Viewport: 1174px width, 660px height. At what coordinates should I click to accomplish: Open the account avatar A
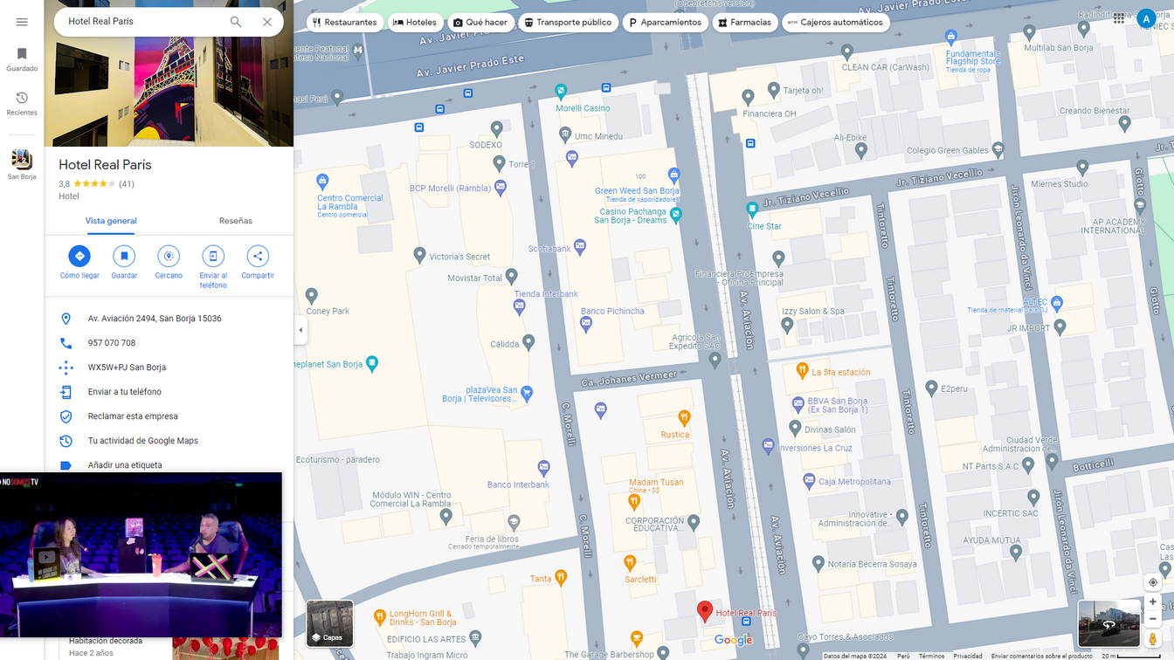(x=1146, y=18)
